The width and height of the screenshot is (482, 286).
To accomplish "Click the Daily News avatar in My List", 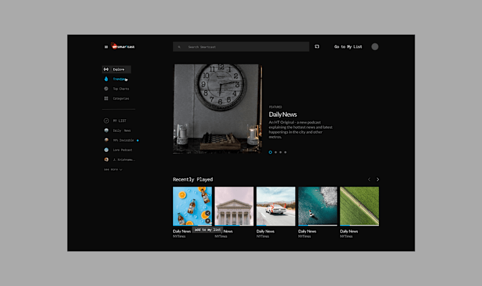I will tap(107, 131).
